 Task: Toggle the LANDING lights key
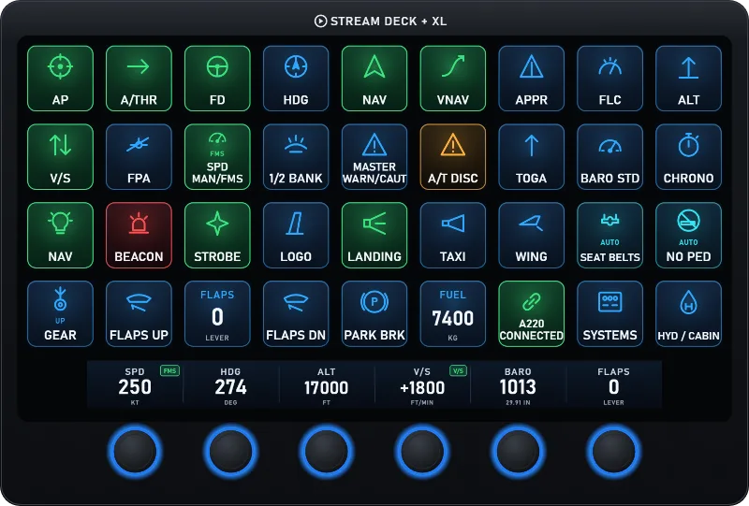click(x=374, y=236)
